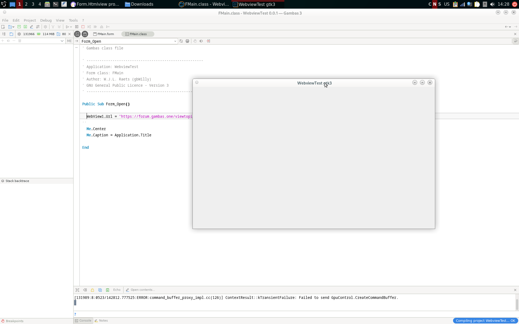Image resolution: width=519 pixels, height=324 pixels.
Task: Click the lock icon in console toolbar
Action: click(x=92, y=290)
